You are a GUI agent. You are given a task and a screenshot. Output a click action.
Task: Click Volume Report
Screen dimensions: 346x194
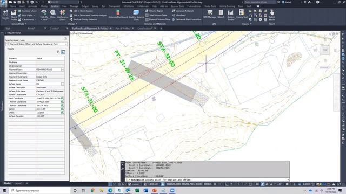point(155,11)
